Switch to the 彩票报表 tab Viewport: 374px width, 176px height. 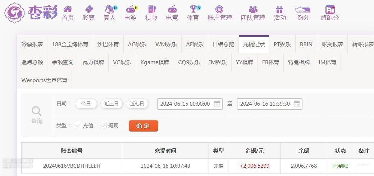[x=32, y=44]
